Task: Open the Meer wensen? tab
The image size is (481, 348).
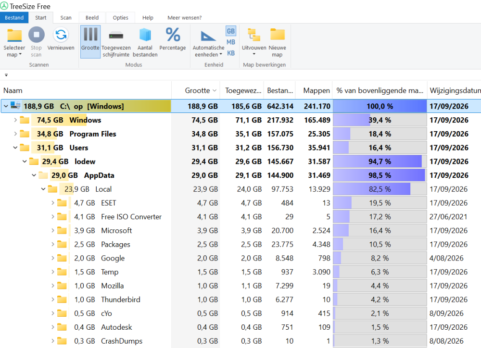Action: point(184,17)
